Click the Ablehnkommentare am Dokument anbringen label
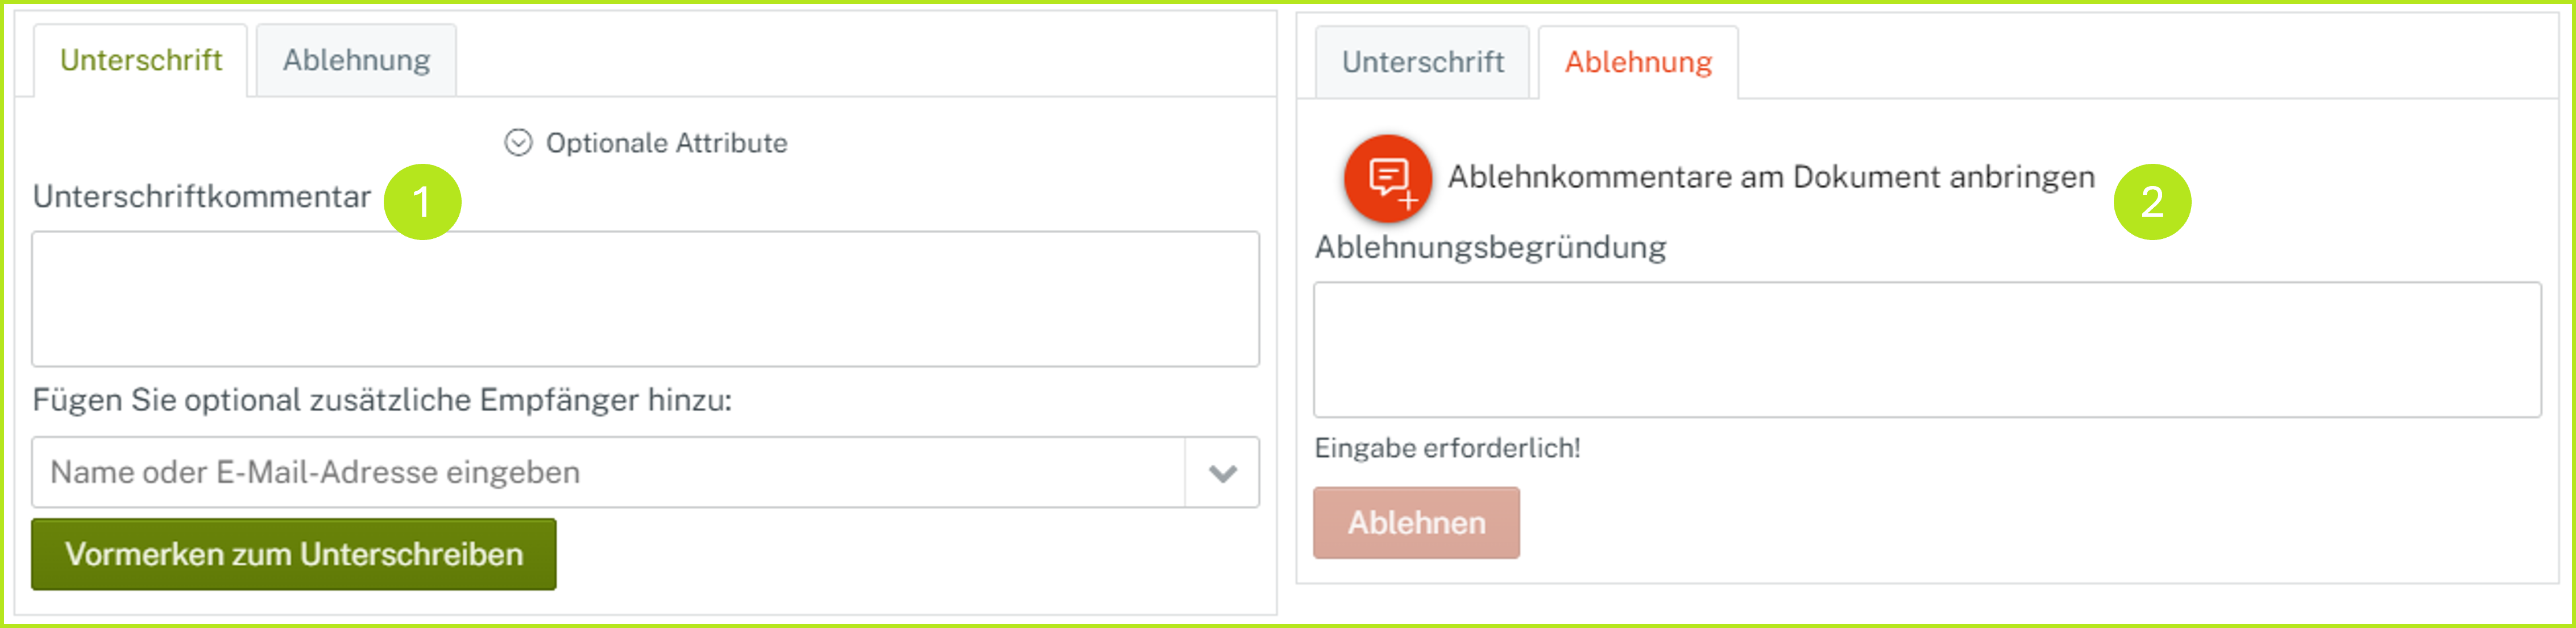 tap(1770, 177)
